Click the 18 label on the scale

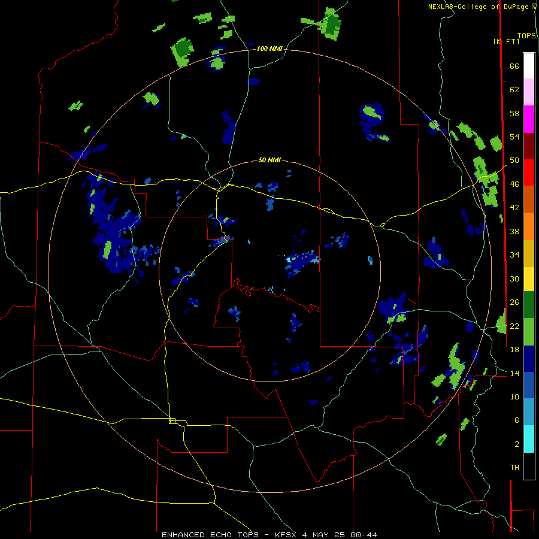click(x=514, y=350)
